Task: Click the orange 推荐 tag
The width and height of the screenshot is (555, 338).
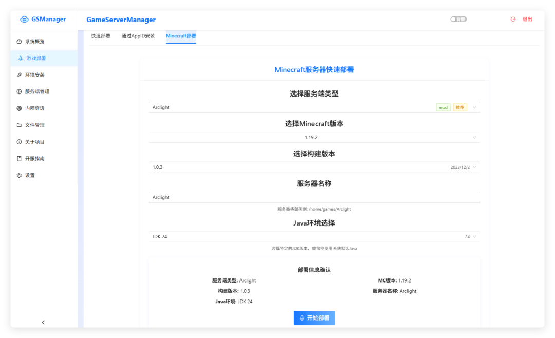Action: click(460, 107)
